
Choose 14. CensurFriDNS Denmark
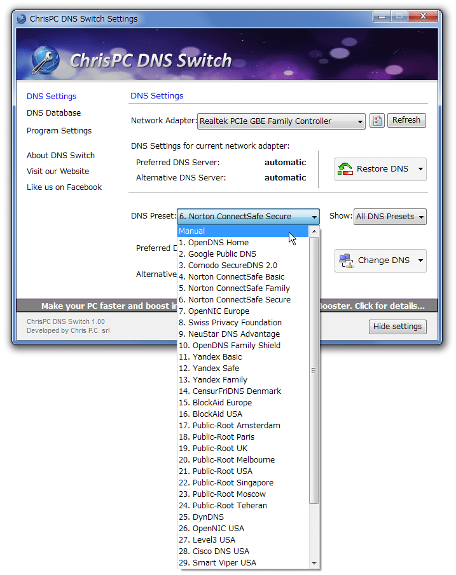tap(243, 391)
